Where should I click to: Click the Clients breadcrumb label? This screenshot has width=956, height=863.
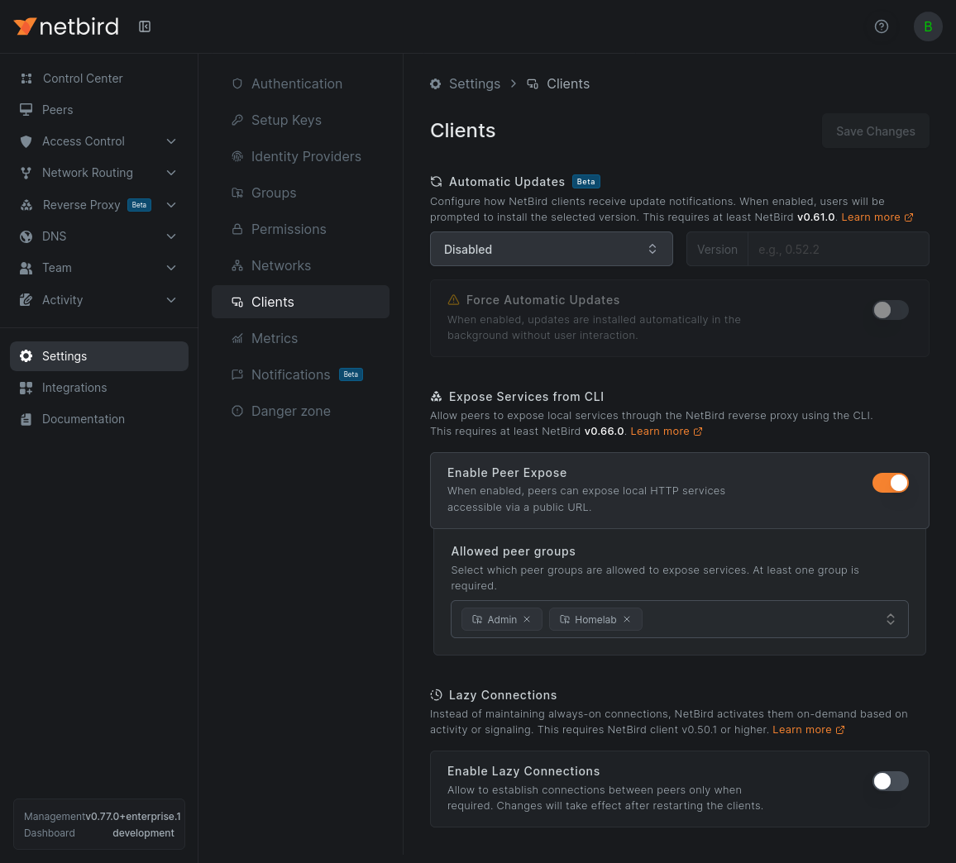coord(567,83)
